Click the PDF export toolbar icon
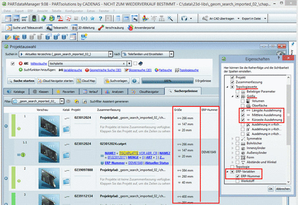Viewport: 298px width, 205px height. (60, 18)
